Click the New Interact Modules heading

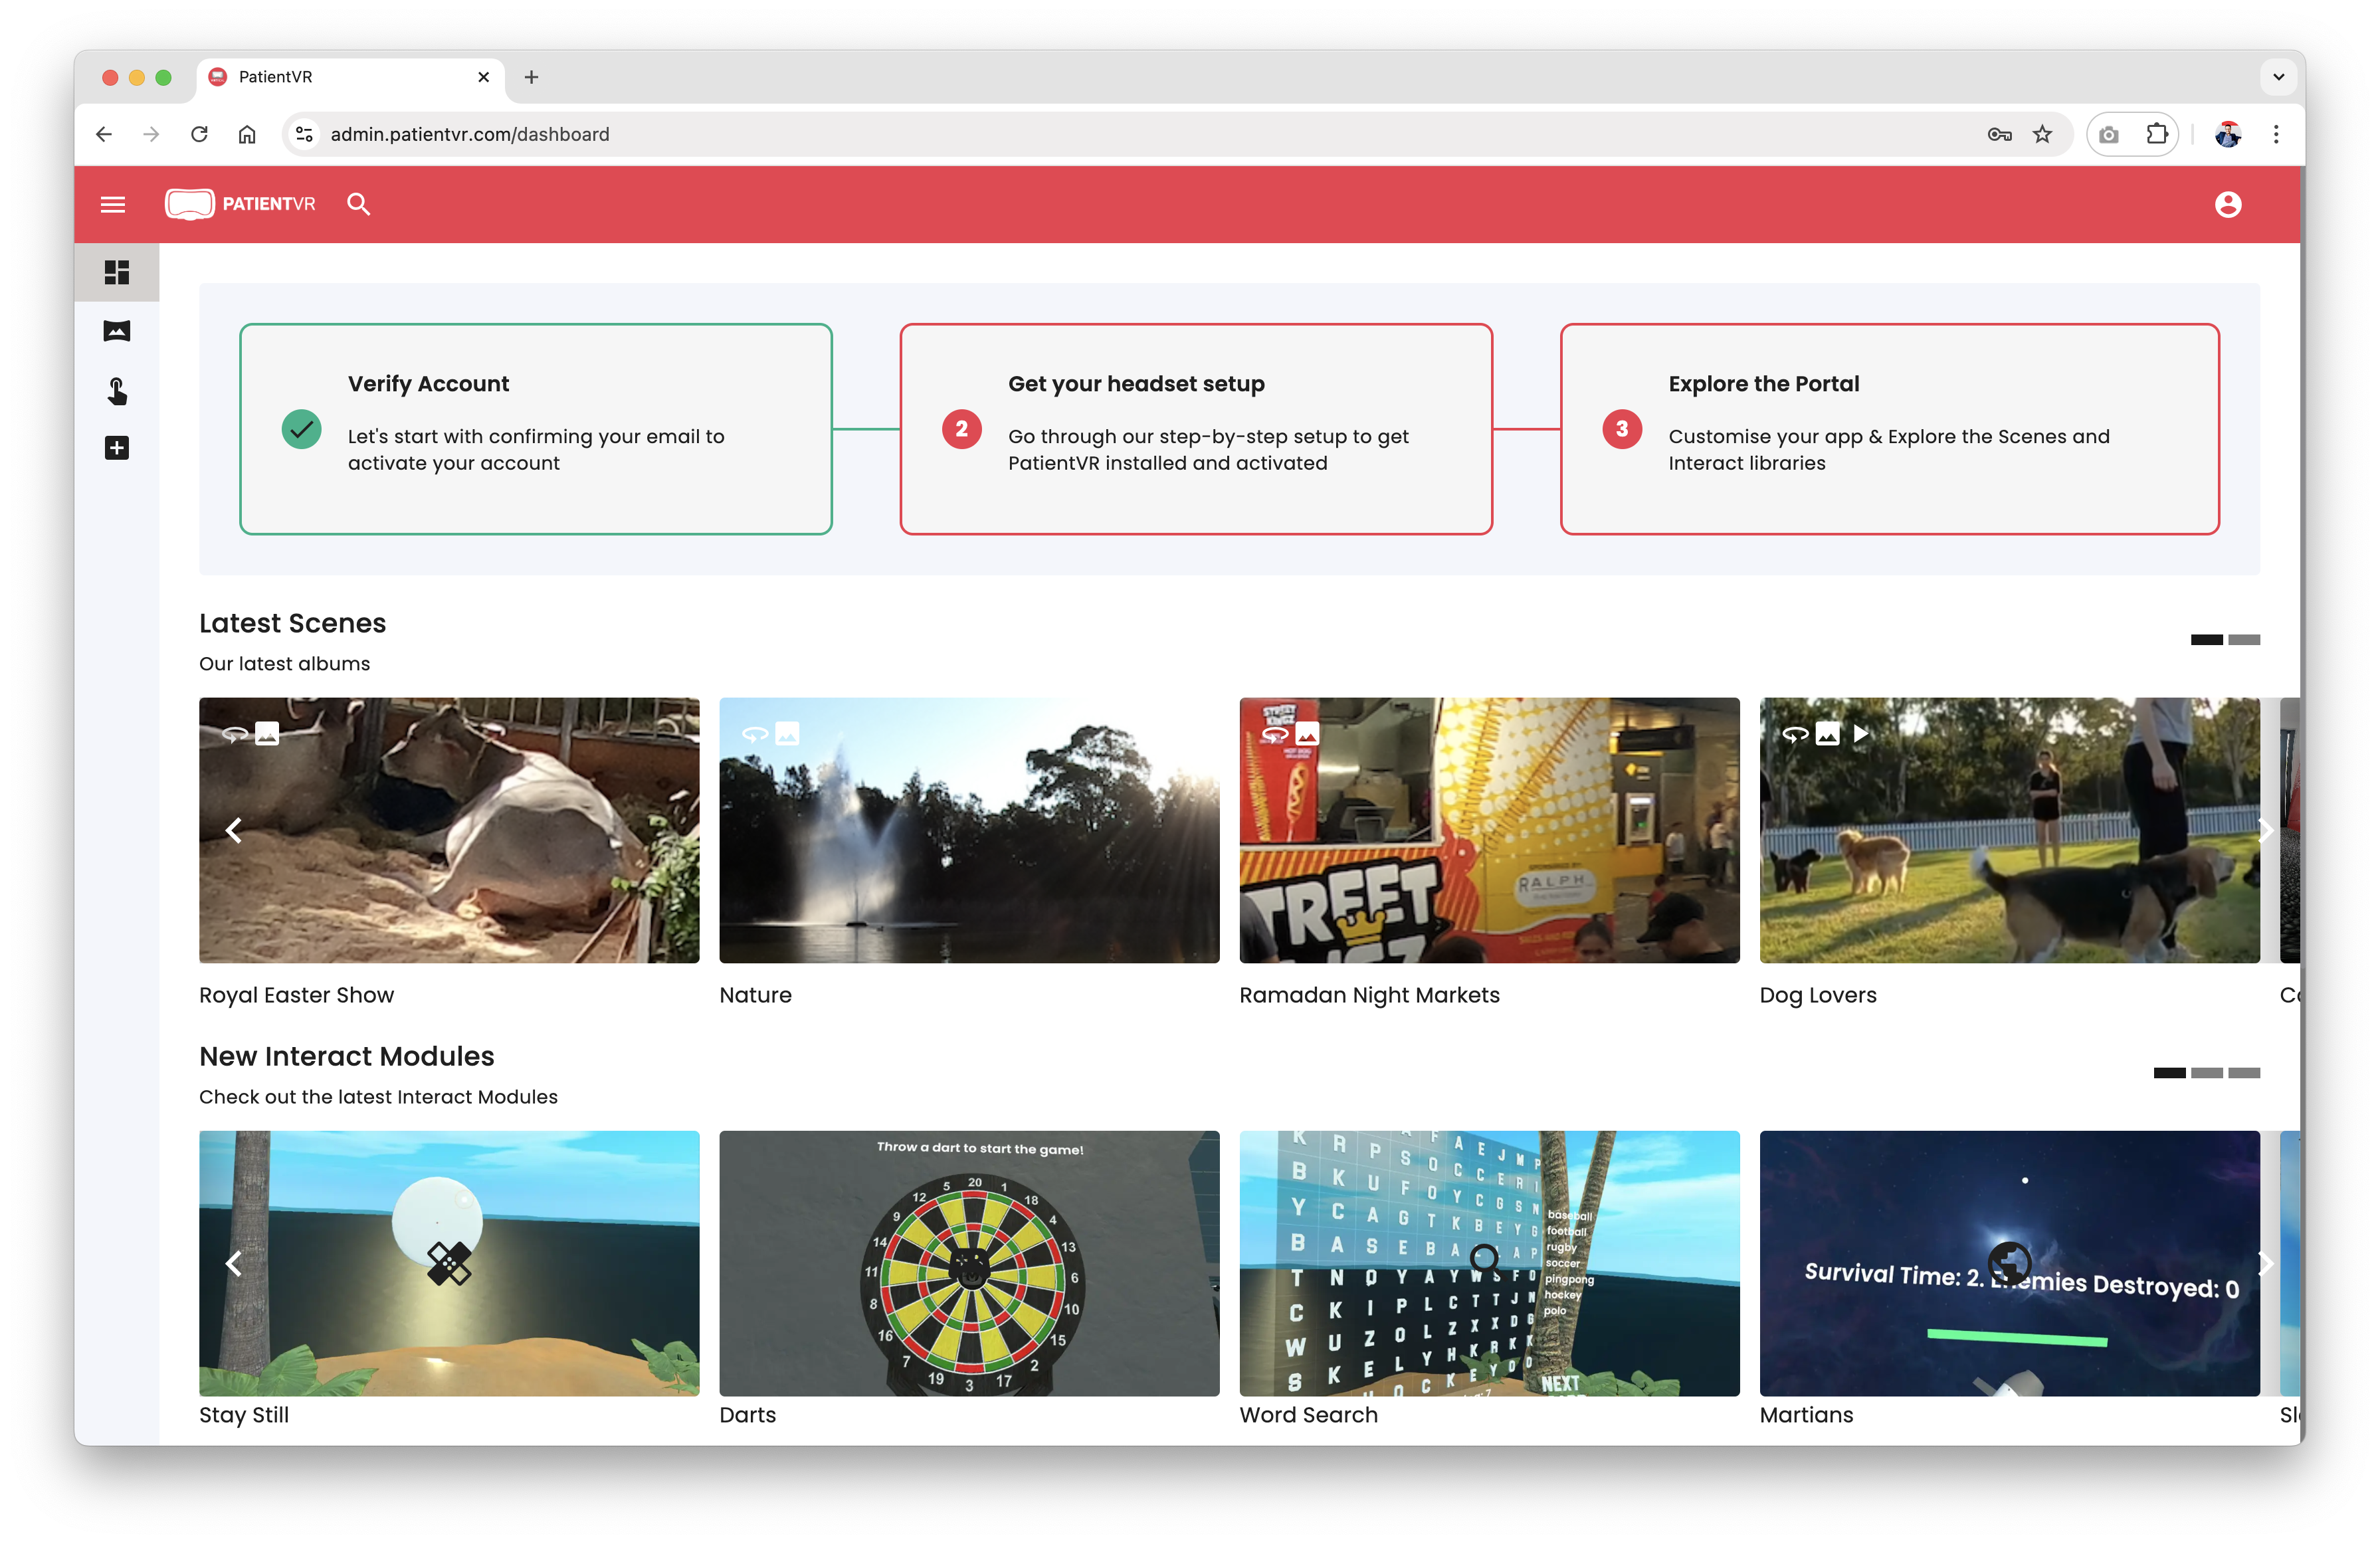click(x=346, y=1056)
